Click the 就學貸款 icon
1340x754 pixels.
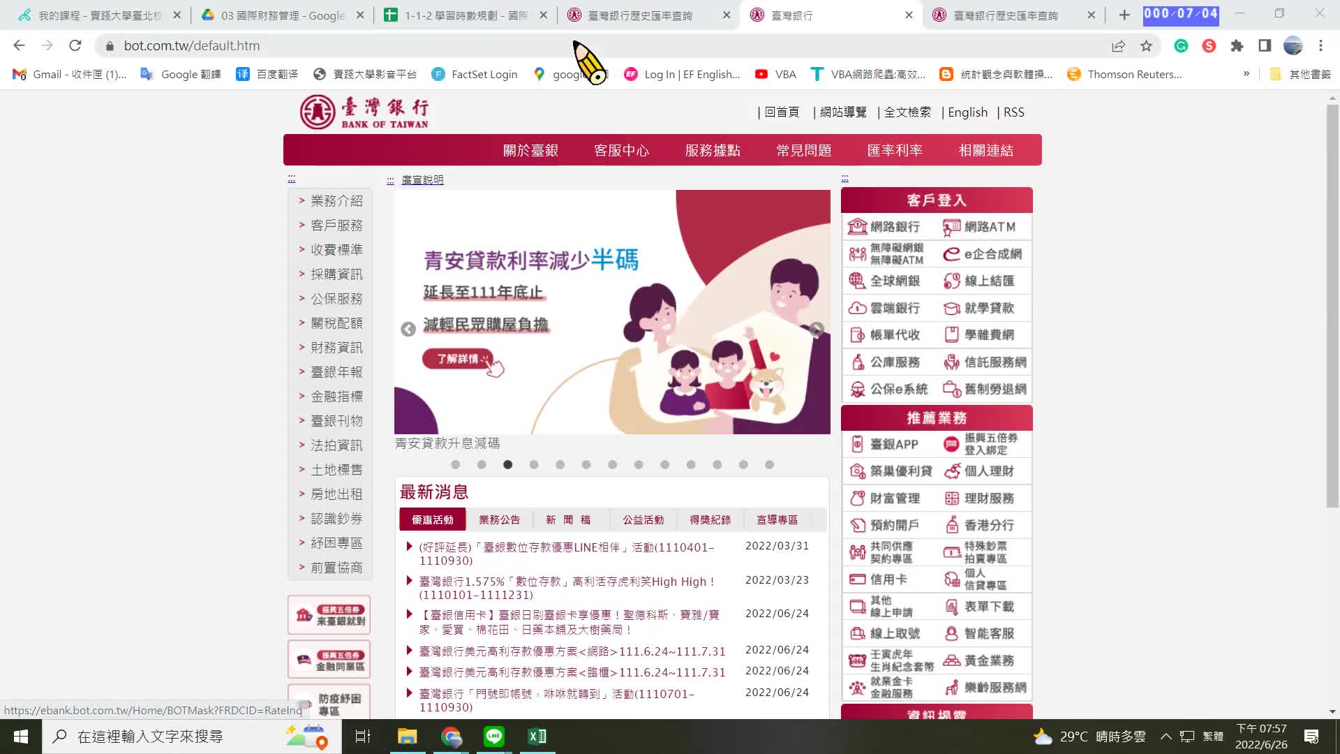(x=951, y=308)
